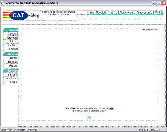167x132 pixels.
Task: Open the Ortografia link
Action: click(x=13, y=34)
